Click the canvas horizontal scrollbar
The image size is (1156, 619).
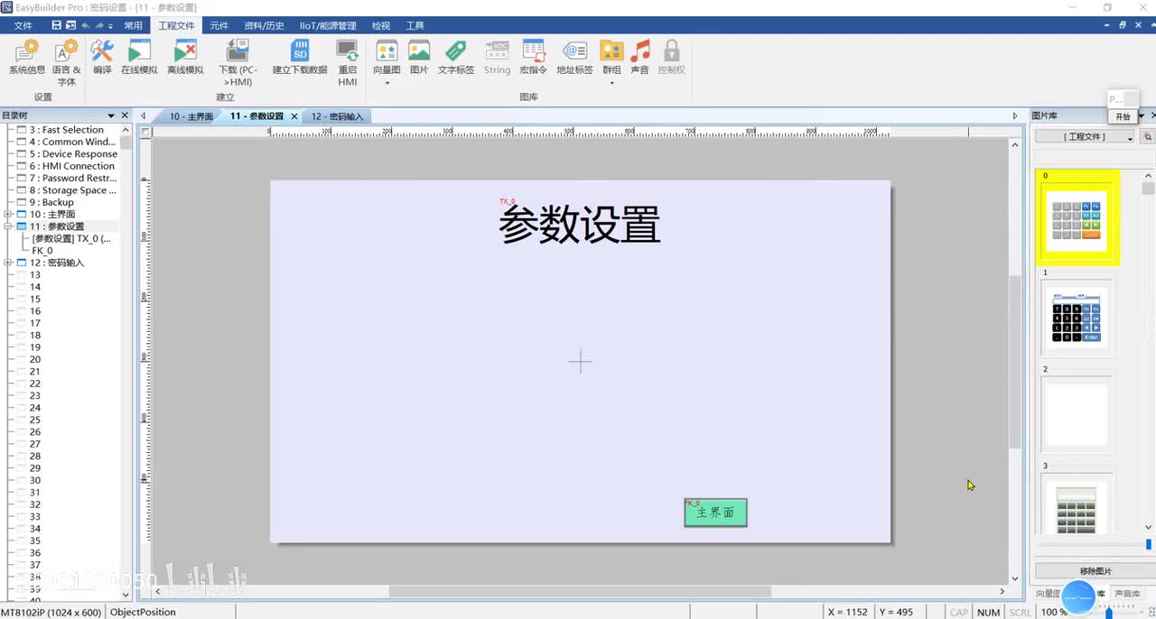coord(579,592)
